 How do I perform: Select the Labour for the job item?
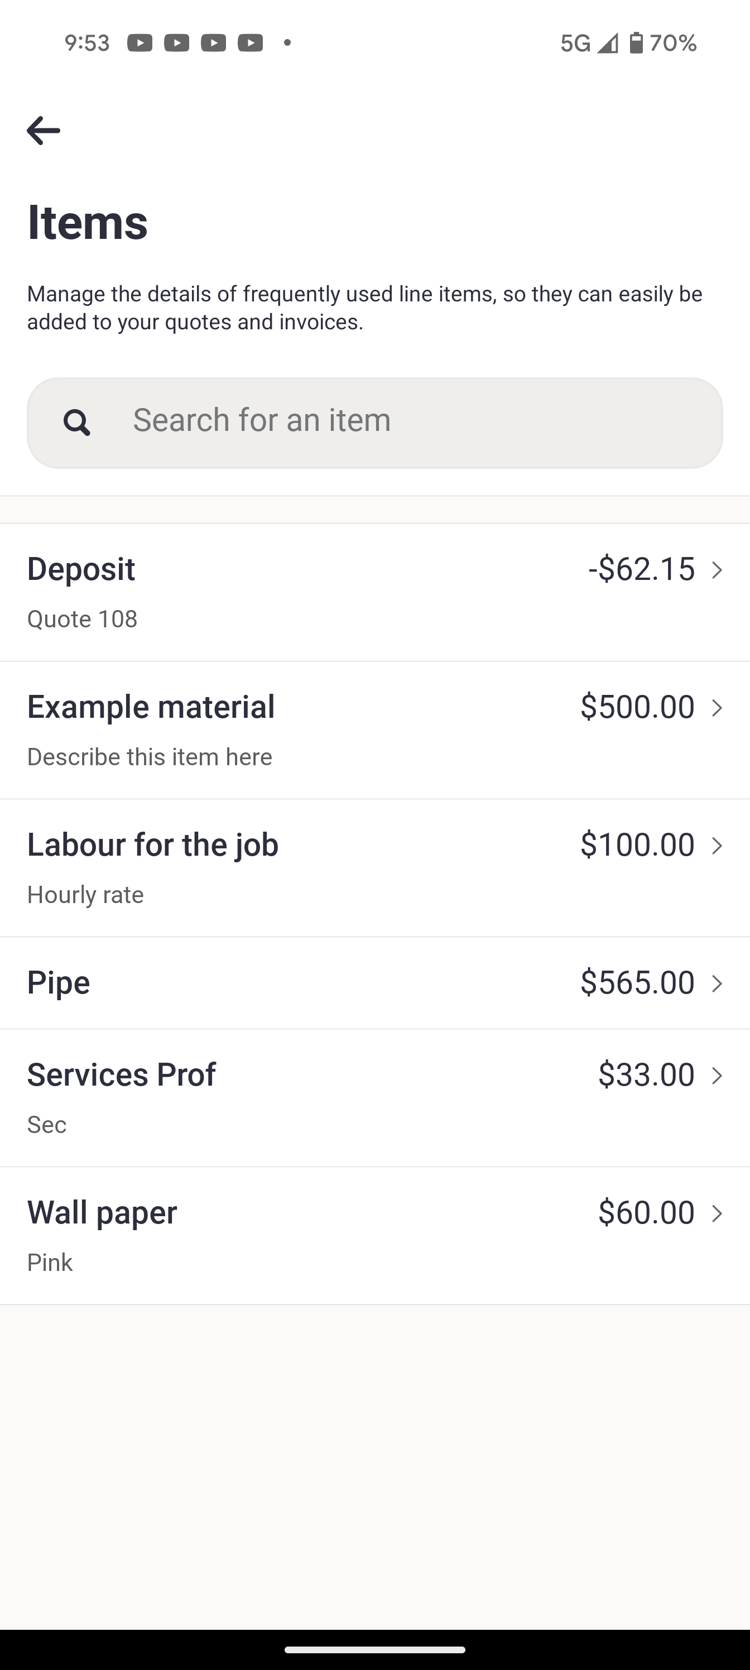click(x=152, y=846)
